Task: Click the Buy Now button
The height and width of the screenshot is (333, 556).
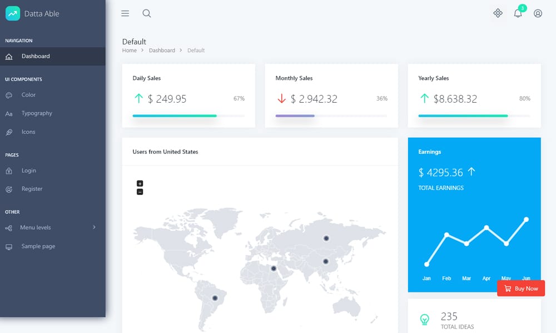Action: (521, 288)
